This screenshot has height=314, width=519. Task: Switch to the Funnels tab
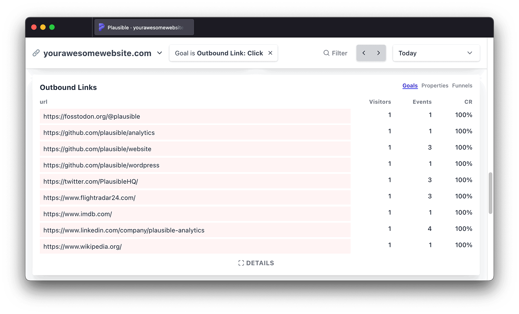[x=462, y=85]
